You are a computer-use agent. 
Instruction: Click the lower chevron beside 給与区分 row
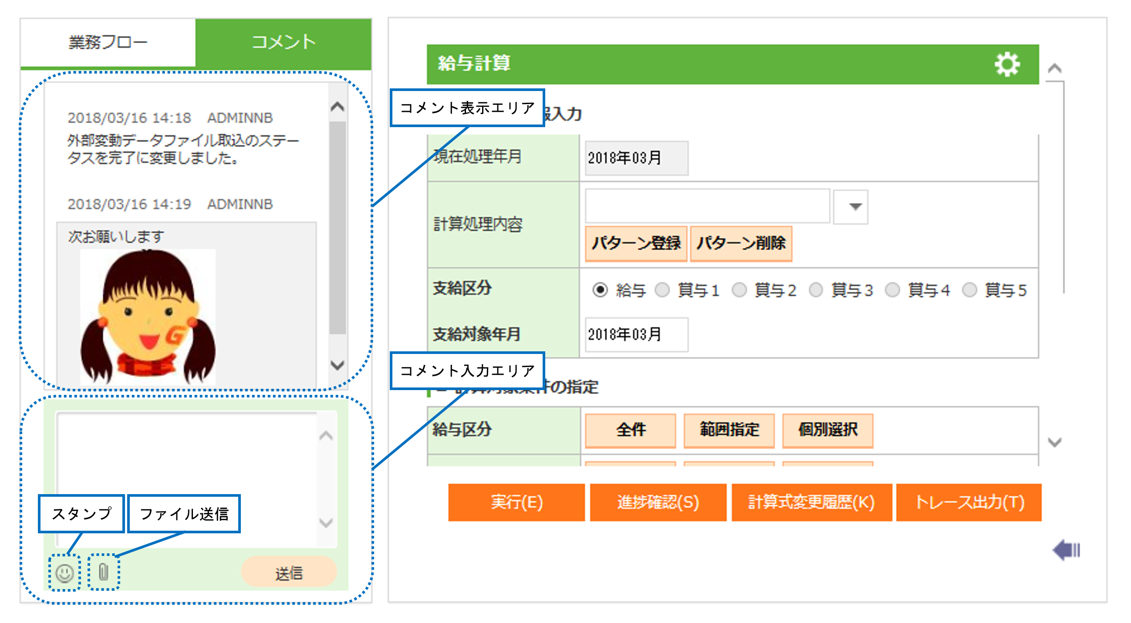click(1054, 442)
